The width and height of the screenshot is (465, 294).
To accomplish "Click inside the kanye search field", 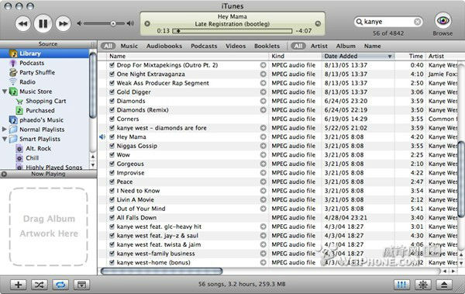I will pos(388,22).
